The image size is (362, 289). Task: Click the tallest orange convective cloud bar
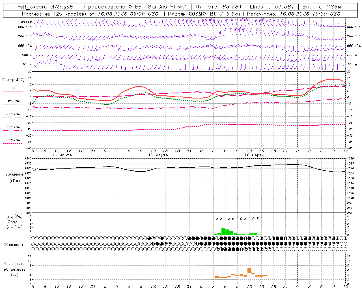[249, 270]
